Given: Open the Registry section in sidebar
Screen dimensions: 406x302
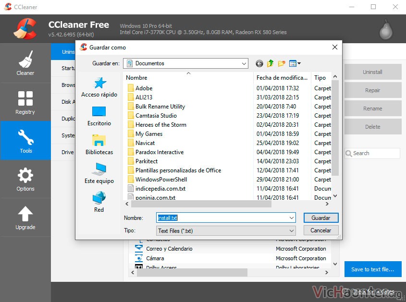Looking at the screenshot, I should 25,102.
